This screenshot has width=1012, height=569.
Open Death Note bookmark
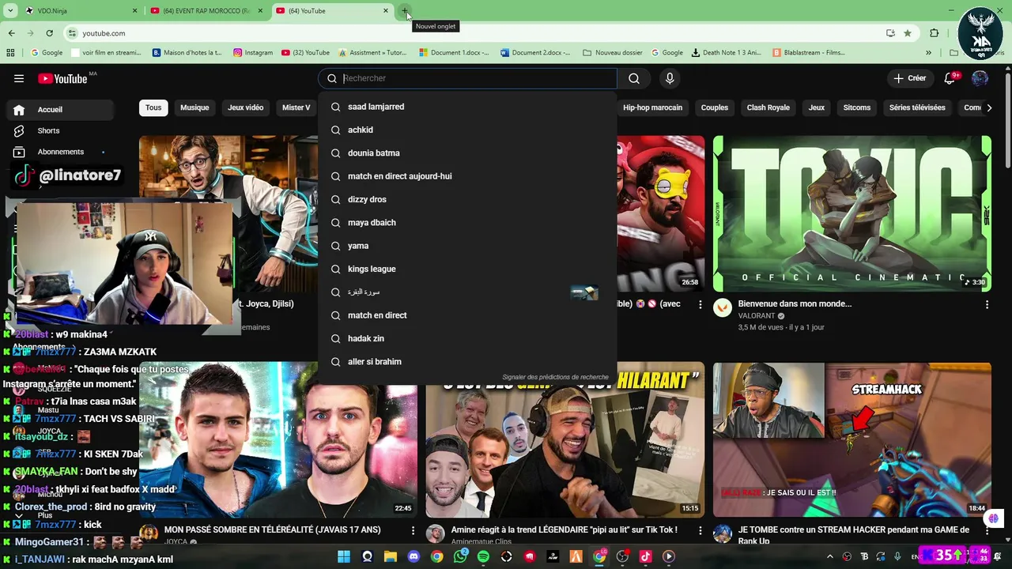click(x=726, y=53)
